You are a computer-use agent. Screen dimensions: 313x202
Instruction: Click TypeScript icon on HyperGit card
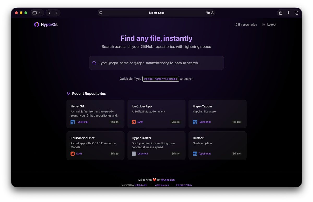pos(73,122)
